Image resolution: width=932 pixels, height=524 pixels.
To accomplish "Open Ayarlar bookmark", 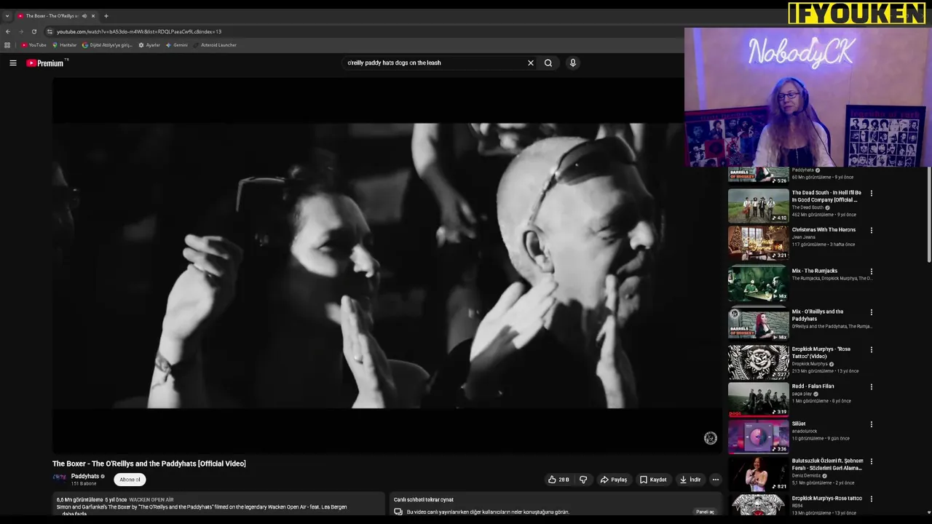I will pyautogui.click(x=149, y=45).
